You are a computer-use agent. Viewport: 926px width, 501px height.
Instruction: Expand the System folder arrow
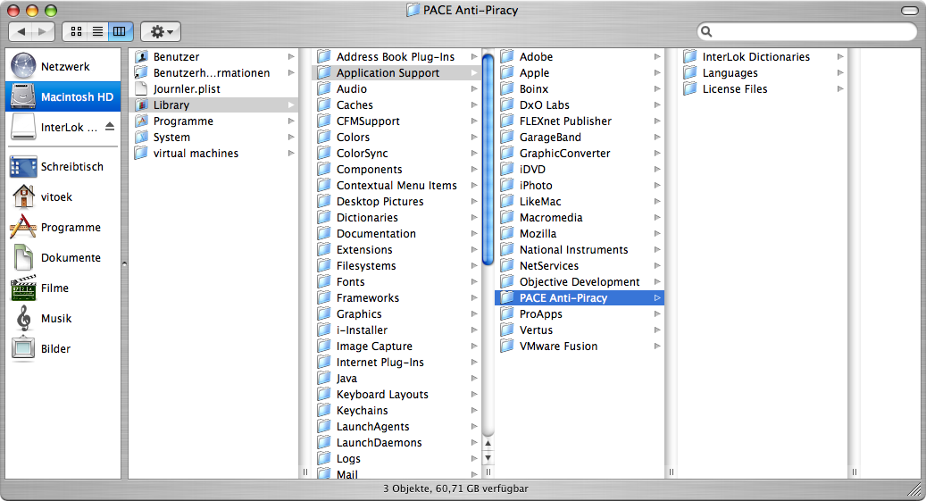(291, 137)
